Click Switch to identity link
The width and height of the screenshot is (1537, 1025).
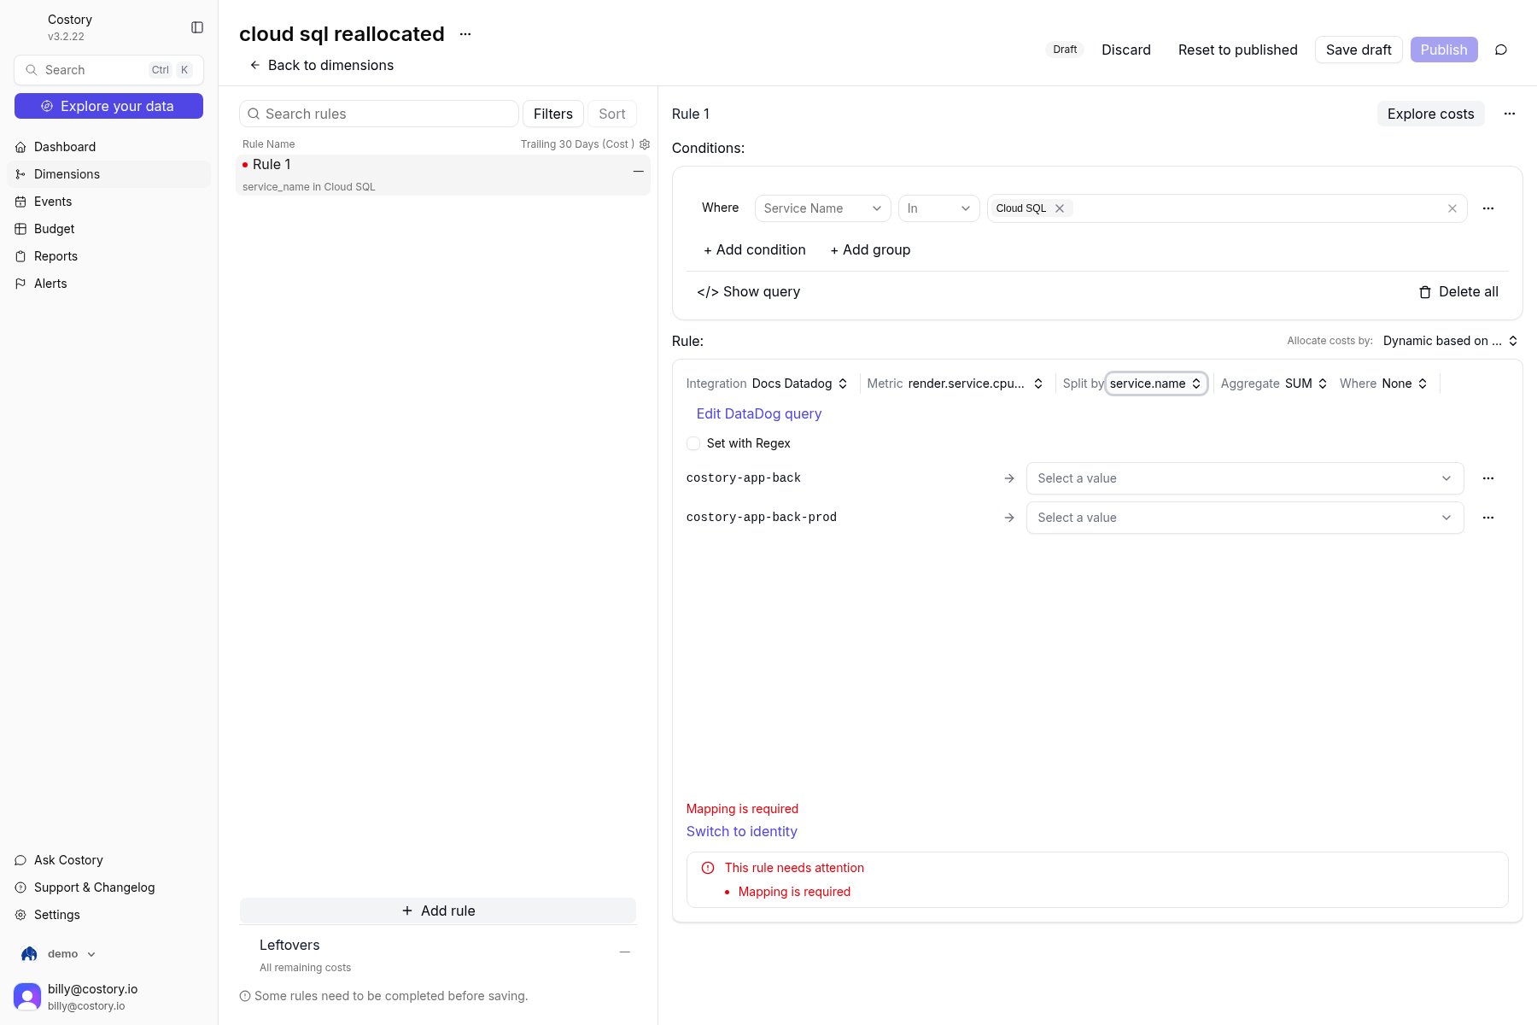tap(742, 831)
